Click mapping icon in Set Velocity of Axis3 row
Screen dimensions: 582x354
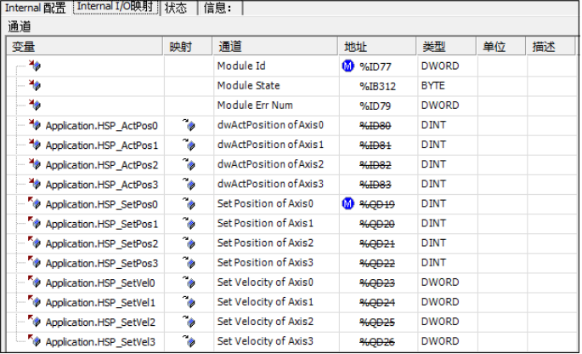pyautogui.click(x=189, y=341)
